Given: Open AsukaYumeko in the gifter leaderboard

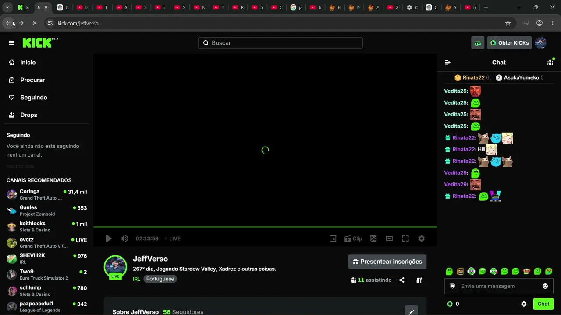Looking at the screenshot, I should tap(520, 77).
